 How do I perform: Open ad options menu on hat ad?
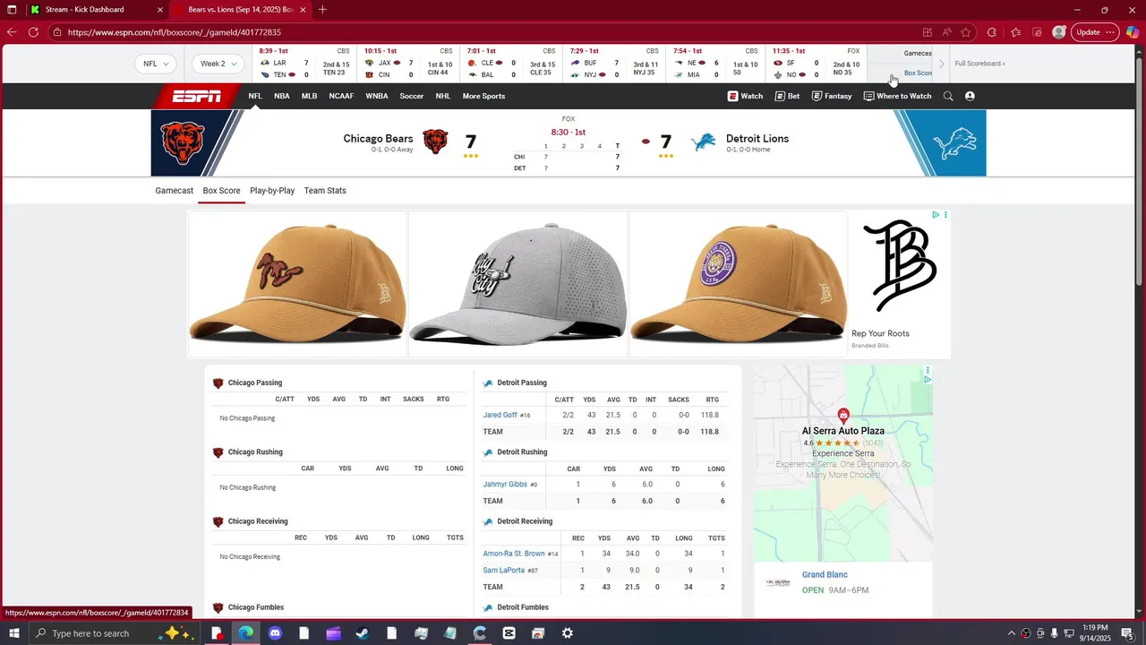click(x=945, y=215)
